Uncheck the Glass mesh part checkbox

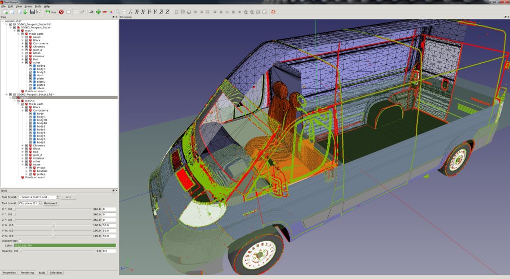click(x=26, y=53)
